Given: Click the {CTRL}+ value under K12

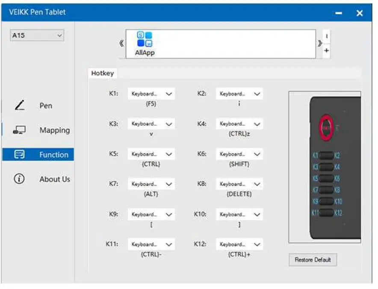Looking at the screenshot, I should pos(239,254).
